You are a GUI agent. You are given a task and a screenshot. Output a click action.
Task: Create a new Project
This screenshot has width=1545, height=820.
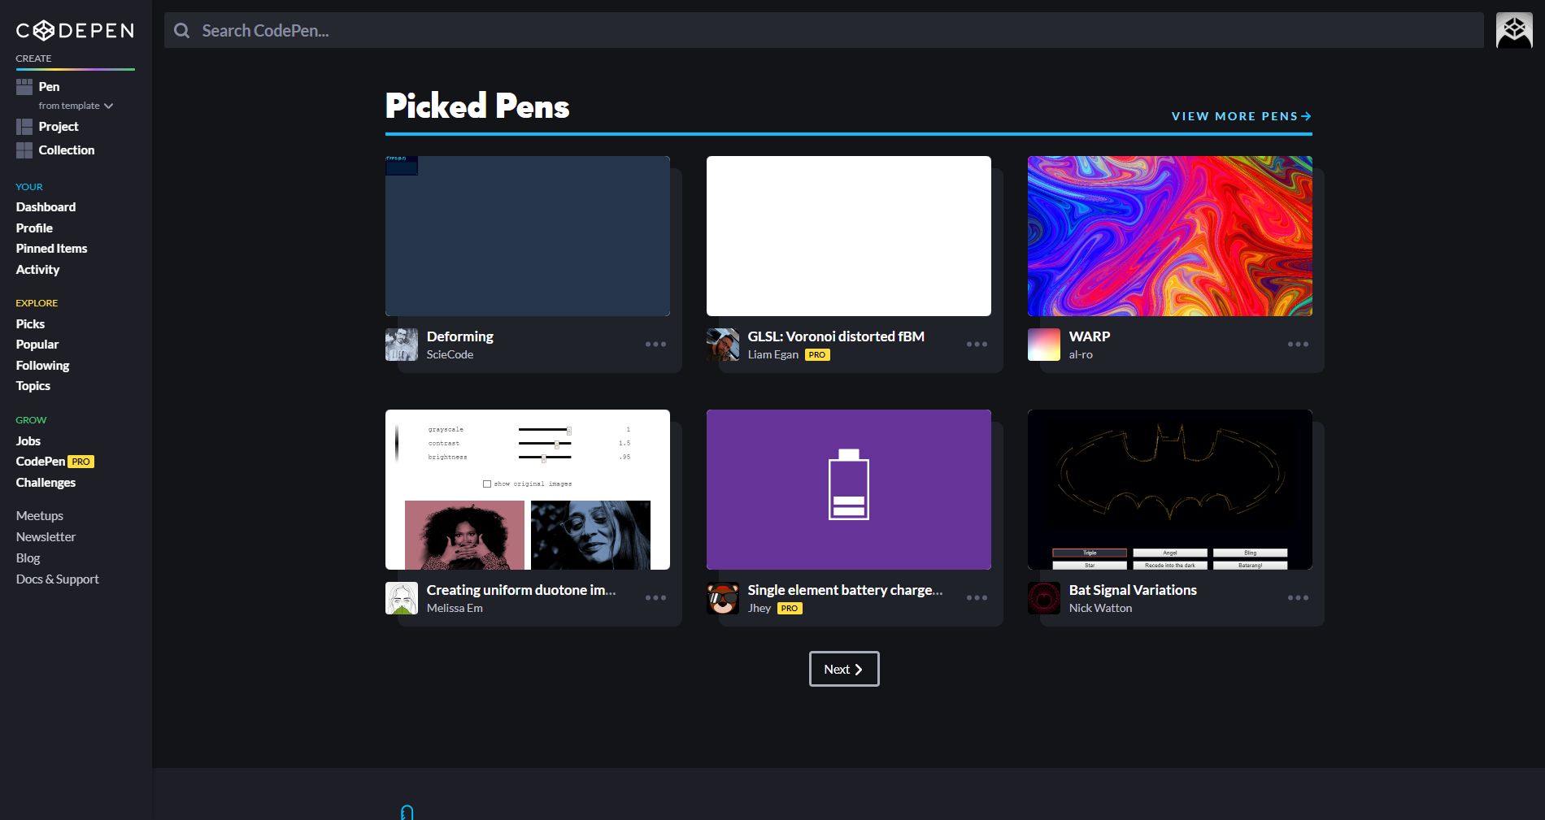tap(59, 127)
